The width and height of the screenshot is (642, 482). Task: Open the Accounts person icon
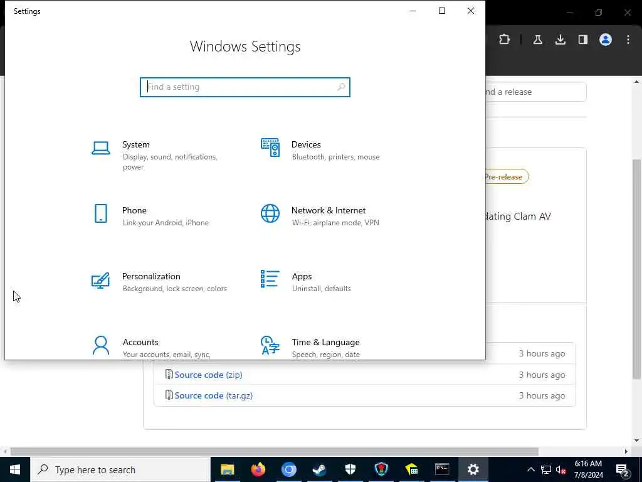[101, 346]
